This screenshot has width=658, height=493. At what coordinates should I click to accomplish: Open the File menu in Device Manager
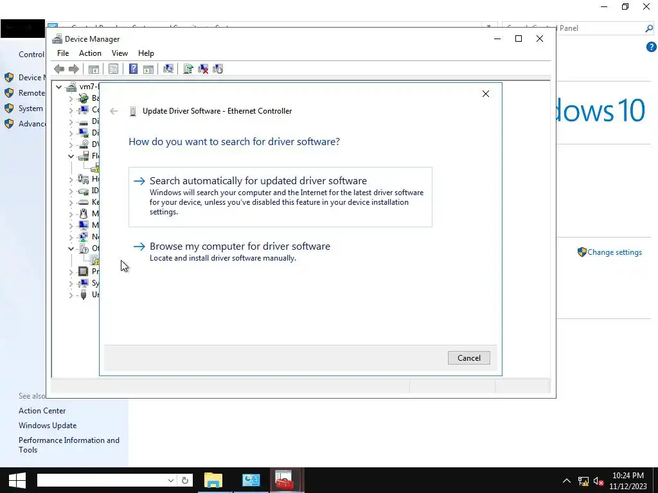pos(63,53)
